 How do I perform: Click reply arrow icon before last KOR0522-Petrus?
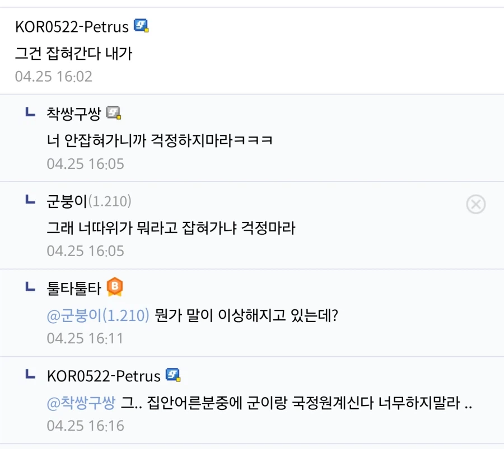pyautogui.click(x=30, y=374)
